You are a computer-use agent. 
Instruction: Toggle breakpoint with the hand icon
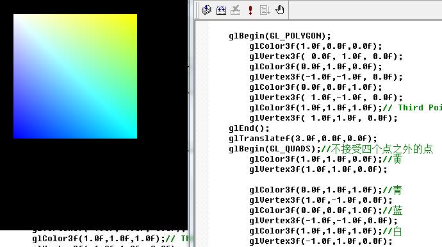pyautogui.click(x=280, y=10)
